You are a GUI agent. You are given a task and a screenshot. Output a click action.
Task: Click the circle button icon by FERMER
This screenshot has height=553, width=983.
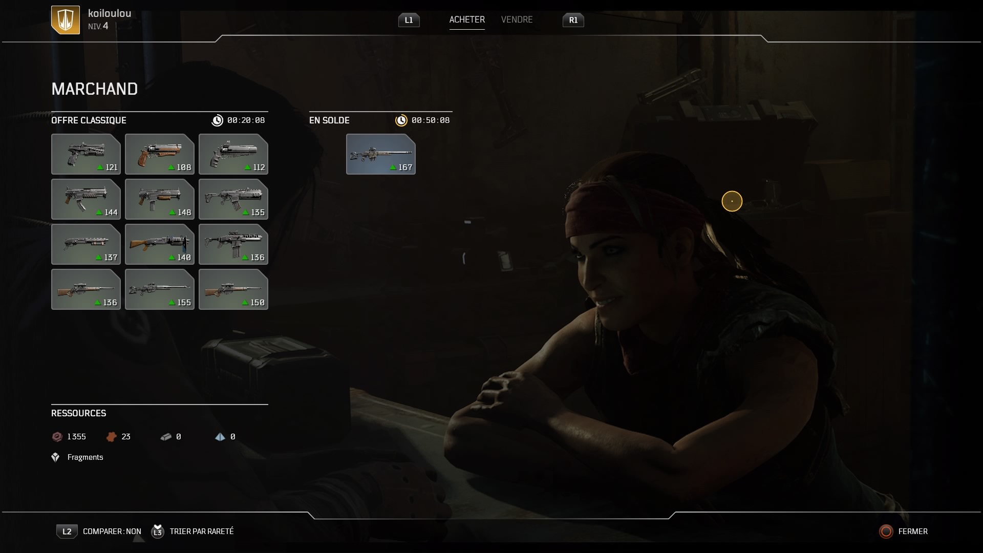(886, 531)
